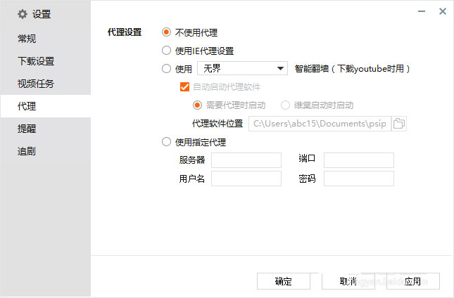Select 维棠启动时启动 radio option
The width and height of the screenshot is (454, 298).
click(286, 105)
